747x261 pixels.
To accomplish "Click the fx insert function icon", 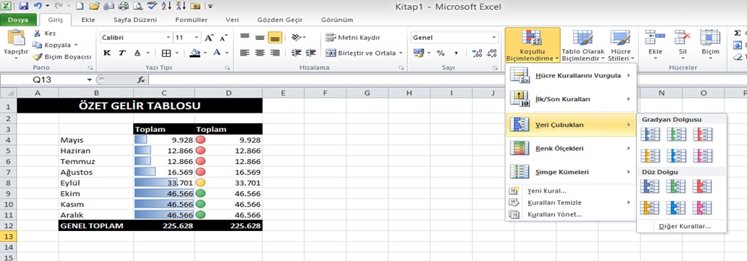I will [x=141, y=80].
